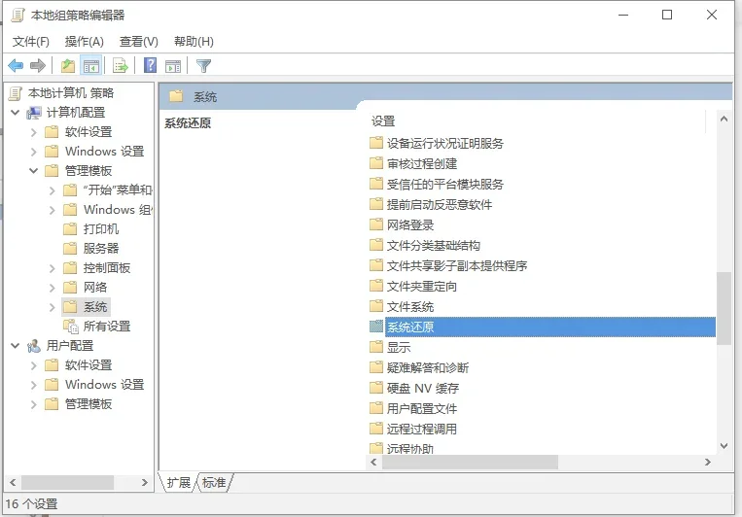
Task: Click right pane horizontal scrollbar thumb
Action: tap(470, 463)
